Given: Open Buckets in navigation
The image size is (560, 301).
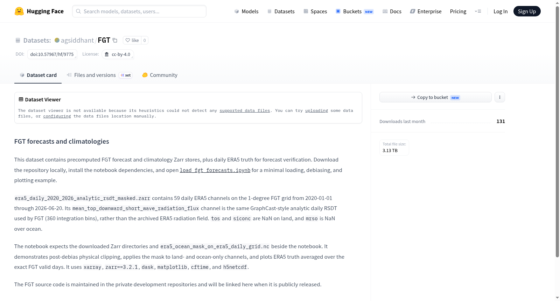Looking at the screenshot, I should (x=355, y=11).
